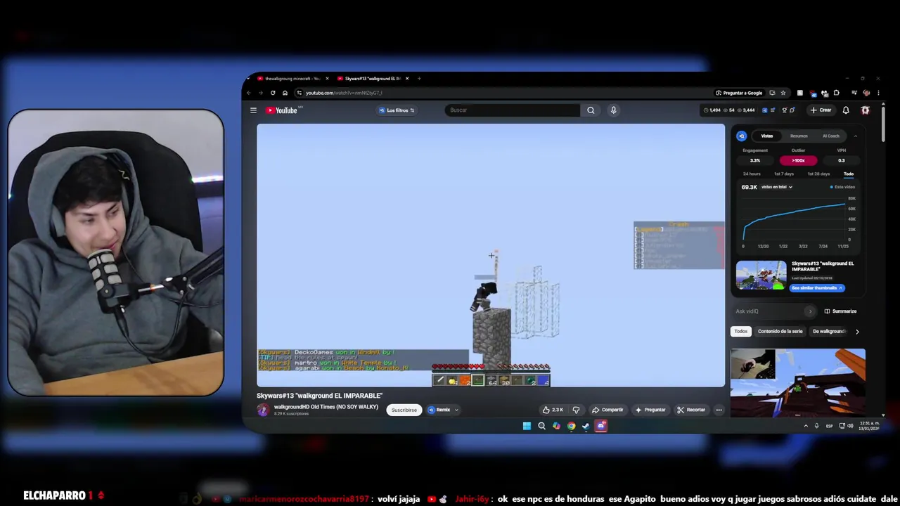Open more actions ellipsis under video
This screenshot has width=900, height=506.
pyautogui.click(x=719, y=410)
